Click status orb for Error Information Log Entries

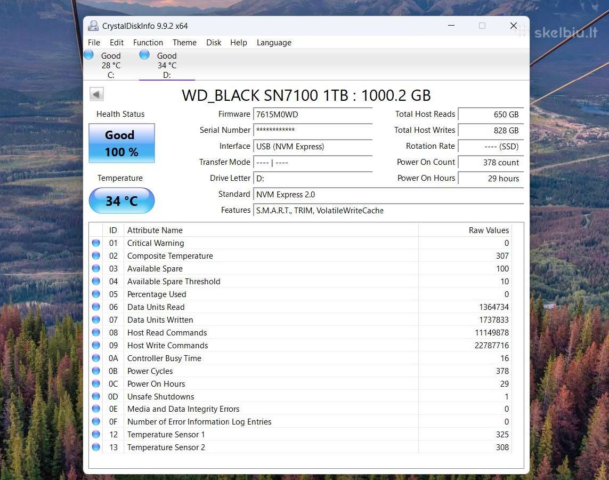96,422
